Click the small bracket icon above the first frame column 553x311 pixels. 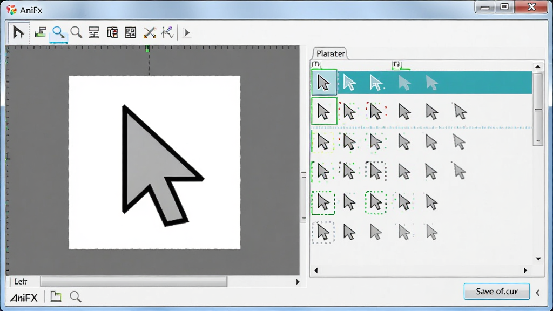[316, 64]
